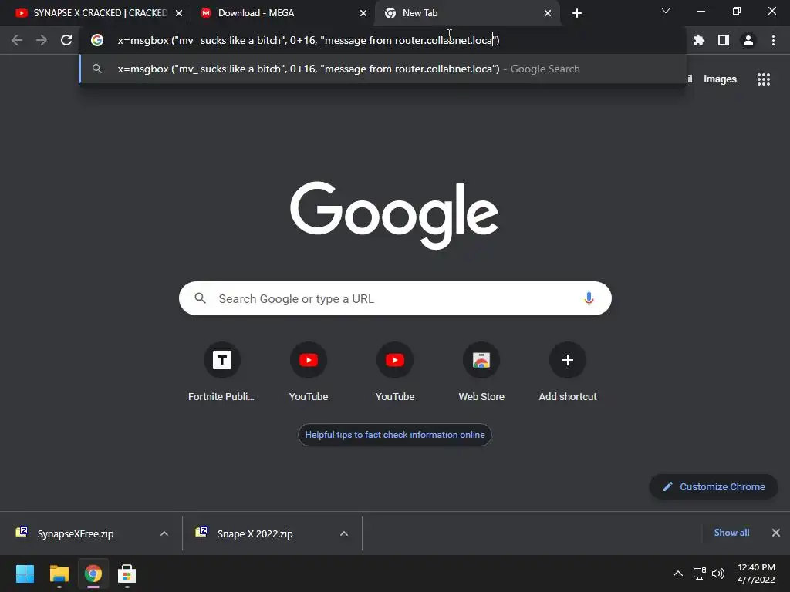This screenshot has height=592, width=790.
Task: Click Show all downloads
Action: 731,533
